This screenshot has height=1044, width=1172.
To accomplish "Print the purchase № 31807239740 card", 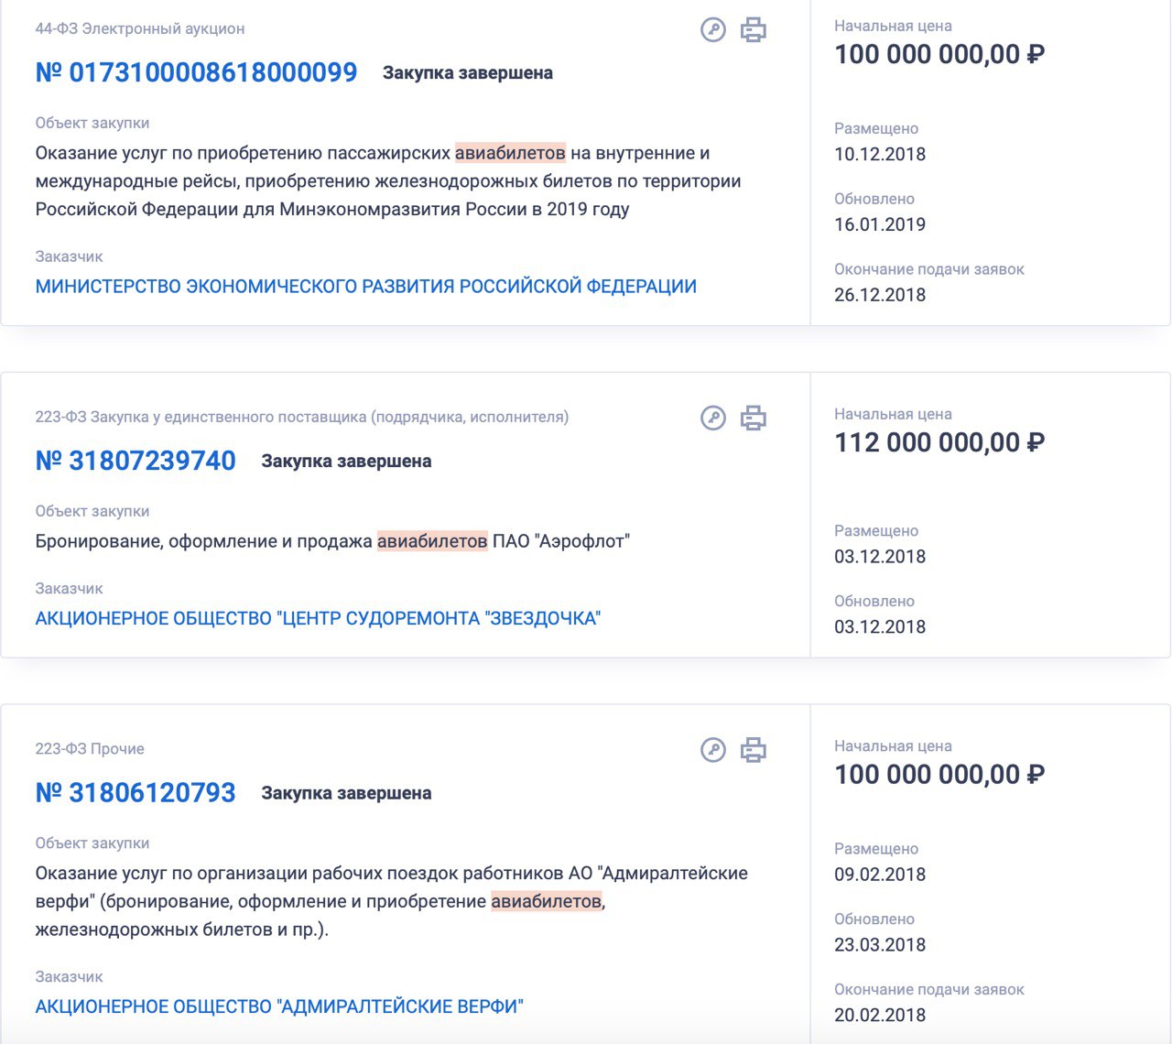I will click(753, 419).
